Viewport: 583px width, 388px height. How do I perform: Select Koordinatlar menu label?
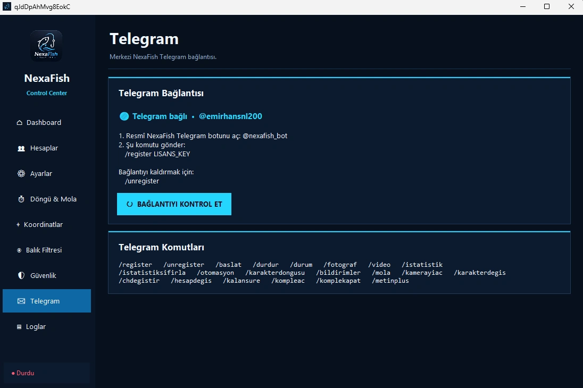(43, 224)
